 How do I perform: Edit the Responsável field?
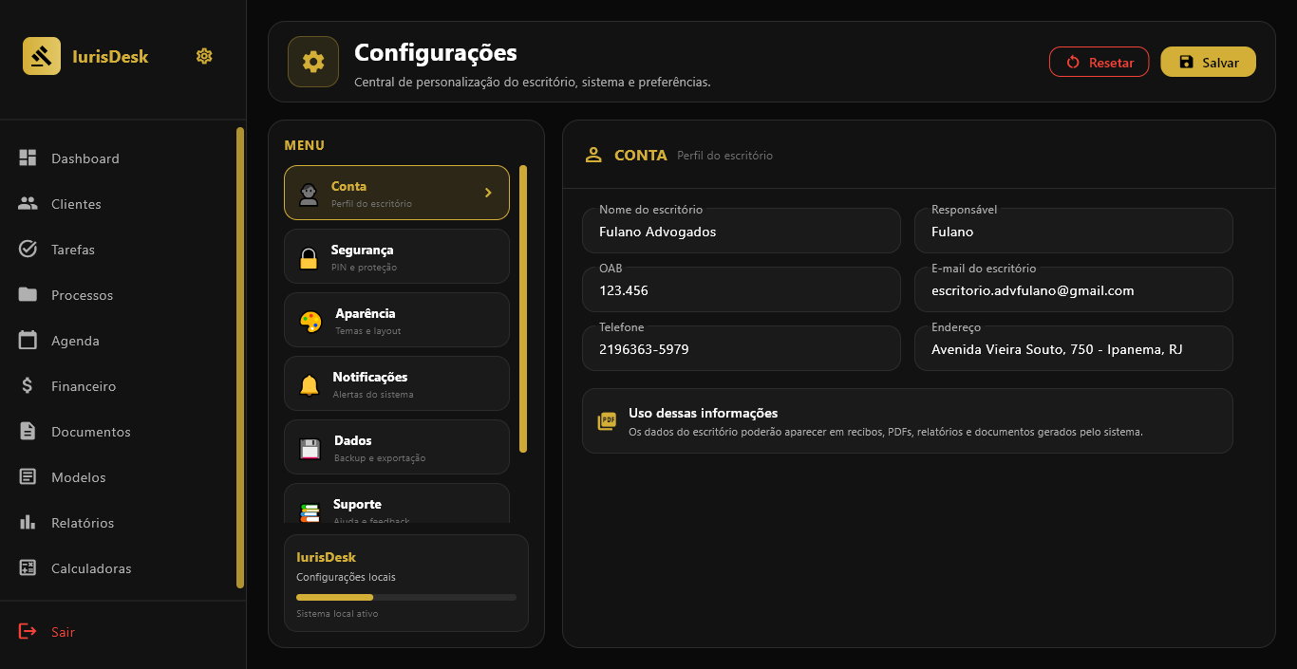click(1074, 231)
